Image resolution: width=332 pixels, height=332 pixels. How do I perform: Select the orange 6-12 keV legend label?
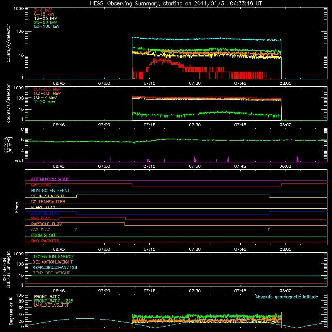[44, 14]
